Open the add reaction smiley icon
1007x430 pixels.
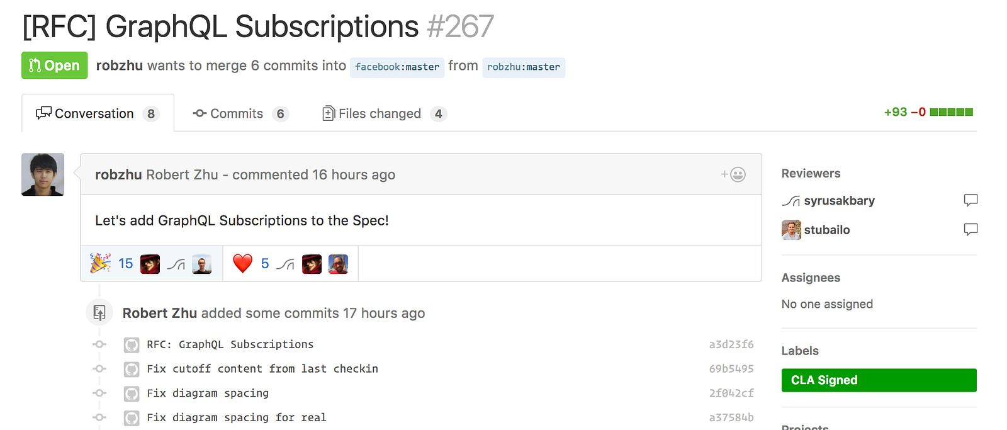pos(733,174)
